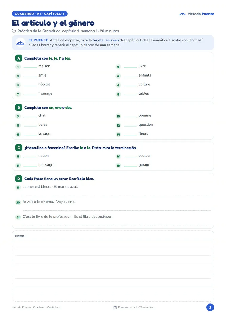Image resolution: width=226 pixels, height=320 pixels.
Task: Click the heading Completa con un, une o des
Action: pos(48,107)
